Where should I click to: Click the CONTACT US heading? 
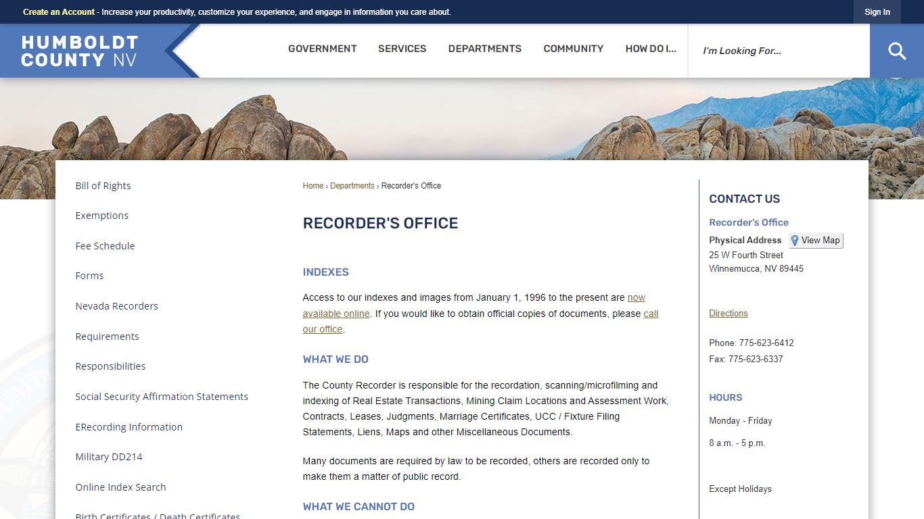pyautogui.click(x=745, y=199)
